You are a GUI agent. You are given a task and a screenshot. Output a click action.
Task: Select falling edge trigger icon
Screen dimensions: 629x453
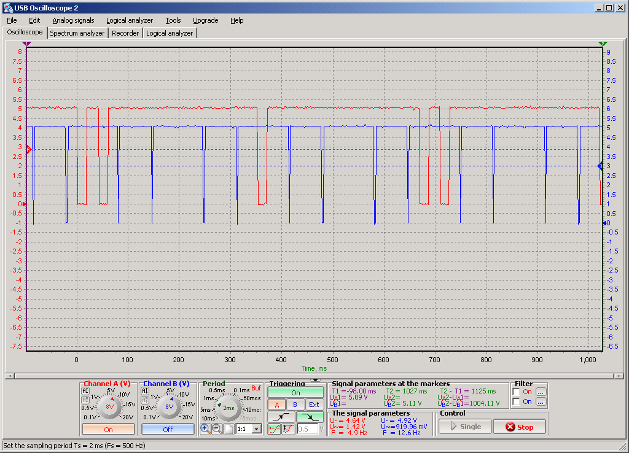[310, 417]
